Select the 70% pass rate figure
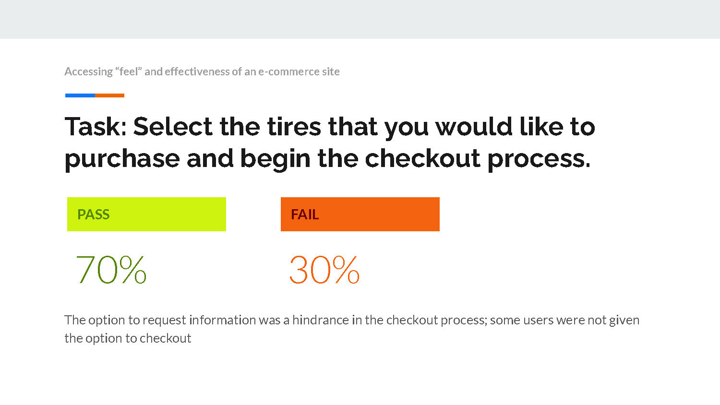This screenshot has height=405, width=720. [111, 270]
